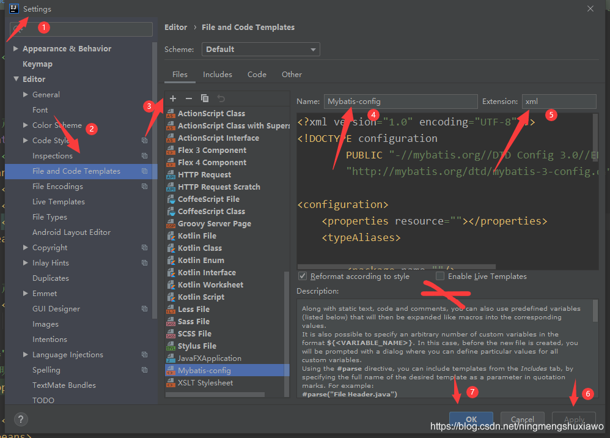
Task: Select Mybatis-config in the template list
Action: (204, 371)
